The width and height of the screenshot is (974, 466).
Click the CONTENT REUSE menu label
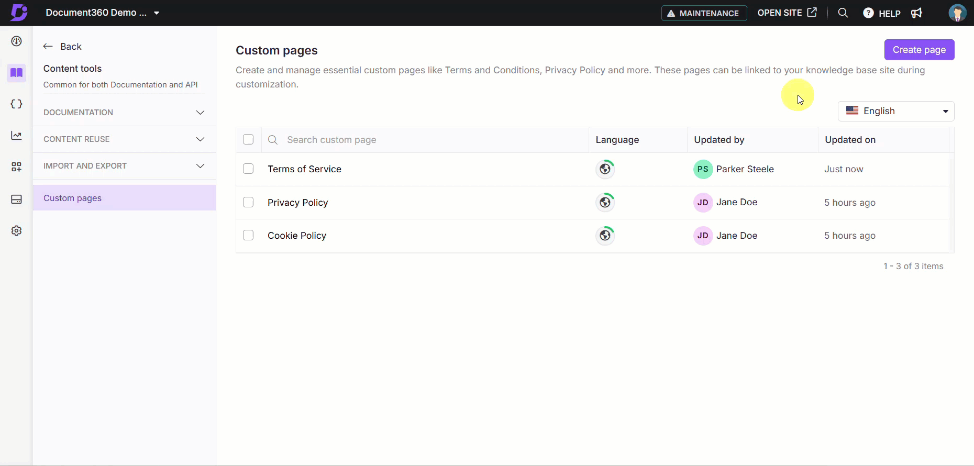point(76,139)
